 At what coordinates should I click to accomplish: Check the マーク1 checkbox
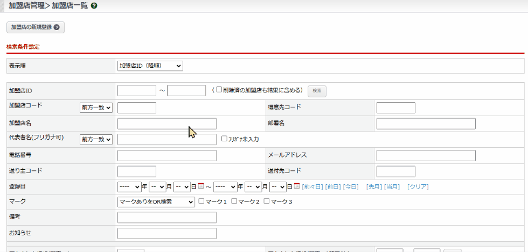pyautogui.click(x=202, y=201)
